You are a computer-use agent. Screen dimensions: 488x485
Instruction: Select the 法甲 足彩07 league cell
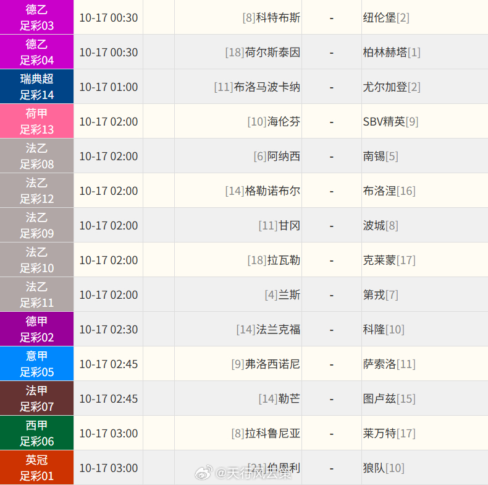(36, 398)
